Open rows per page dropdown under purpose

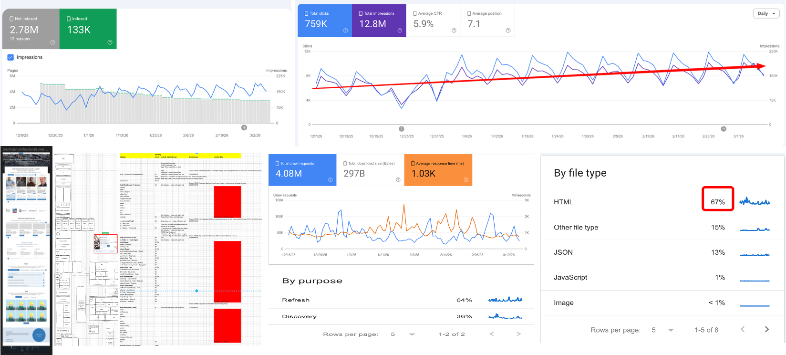(x=412, y=334)
